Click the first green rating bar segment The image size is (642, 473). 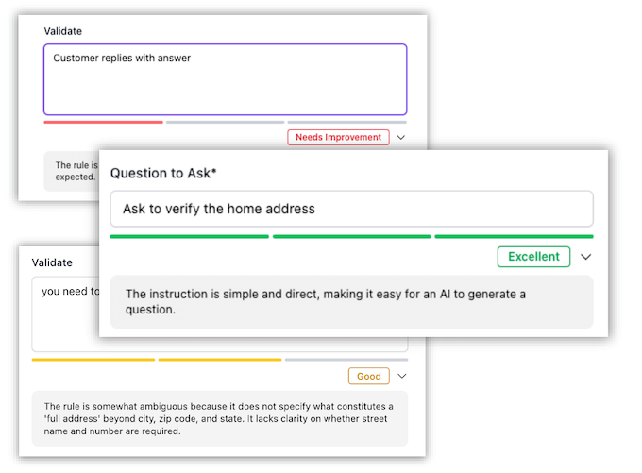(190, 236)
